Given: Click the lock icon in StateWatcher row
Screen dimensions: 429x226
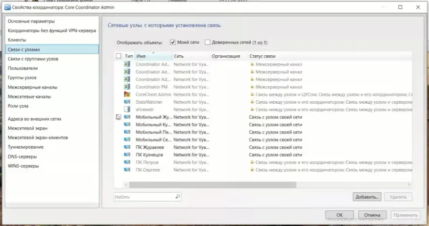Looking at the screenshot, I should [x=252, y=102].
